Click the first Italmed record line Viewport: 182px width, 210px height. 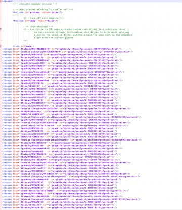(62, 49)
